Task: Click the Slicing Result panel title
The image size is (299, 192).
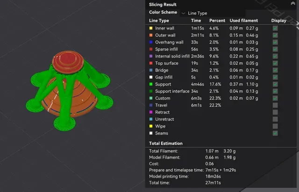Action: point(163,5)
